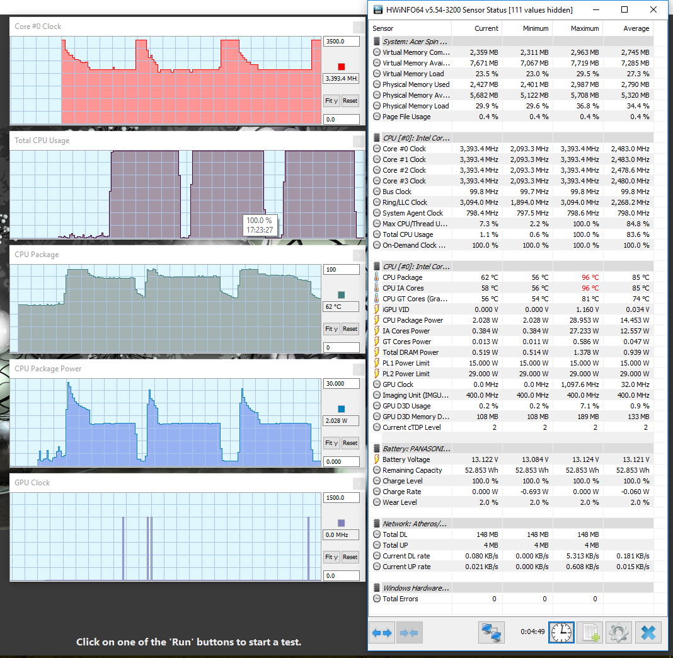
Task: Select the Ring/LLC Clock row
Action: [x=511, y=202]
